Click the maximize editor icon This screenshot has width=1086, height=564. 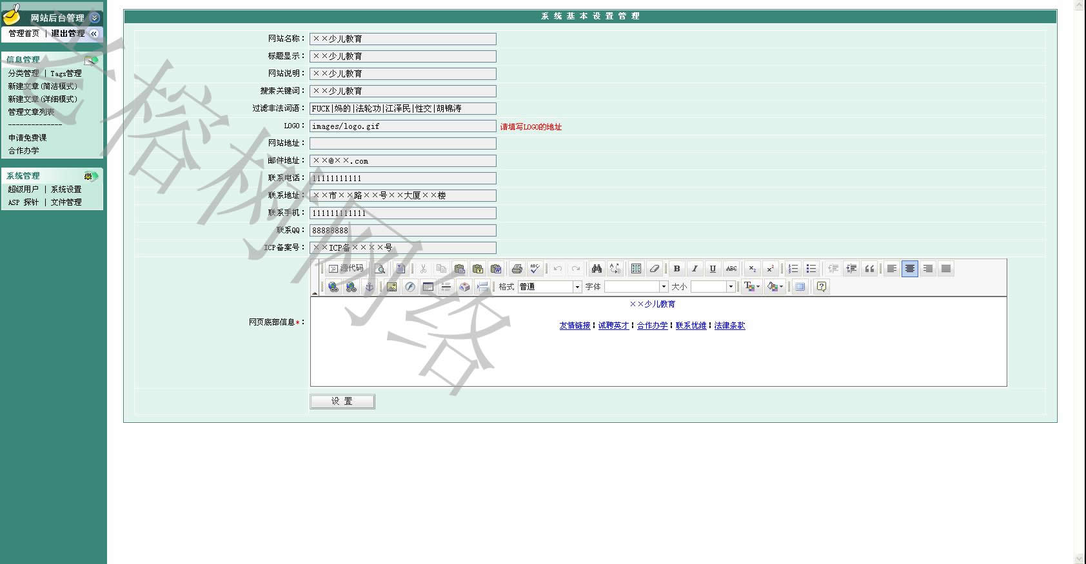click(800, 287)
